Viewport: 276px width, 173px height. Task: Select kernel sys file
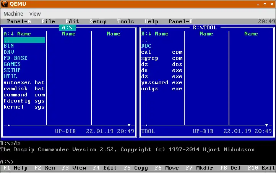point(24,107)
